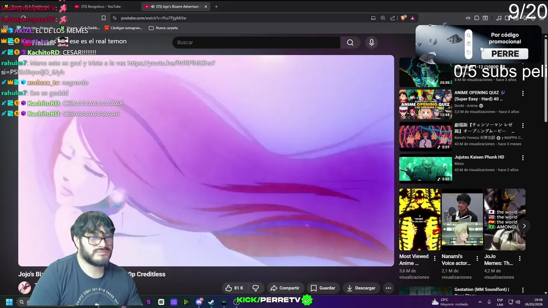Click the bookmark icon in the address bar

[103, 18]
